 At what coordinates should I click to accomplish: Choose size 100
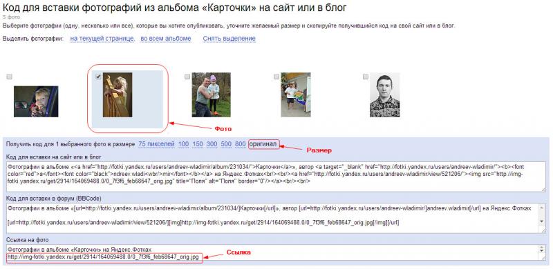(183, 144)
